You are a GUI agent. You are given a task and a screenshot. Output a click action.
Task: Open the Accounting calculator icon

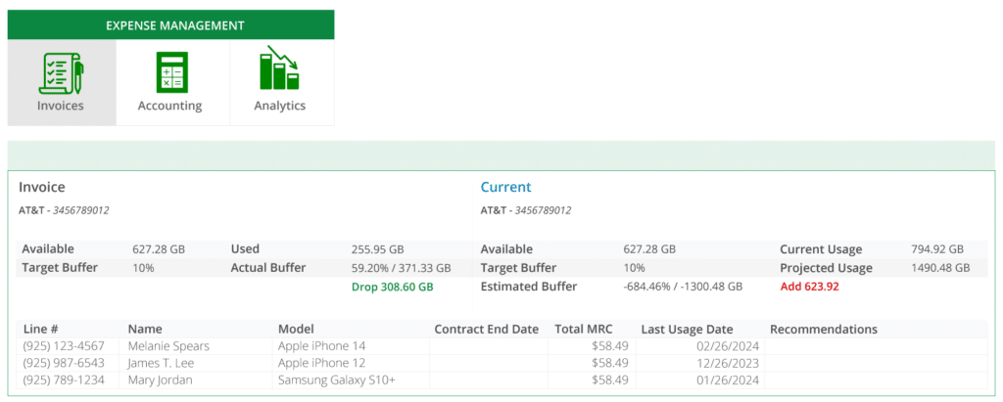click(170, 73)
